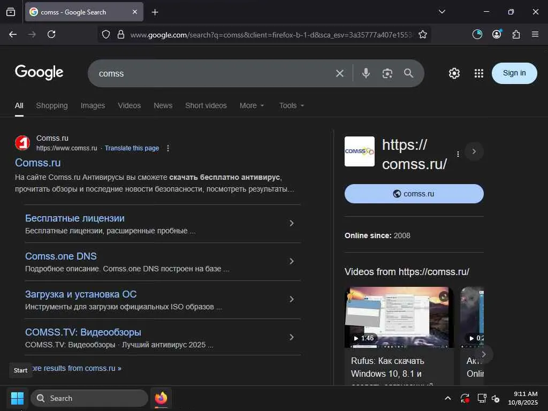Click Translate this page link

point(132,148)
